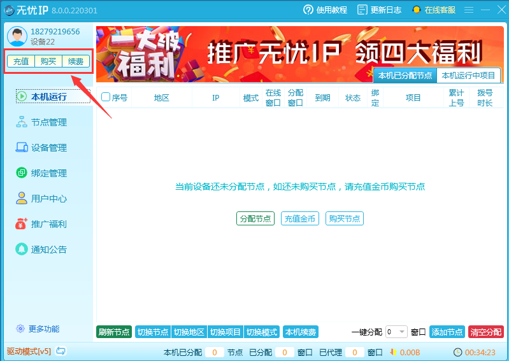
Task: Click the 充值金币 button in center
Action: tap(300, 218)
